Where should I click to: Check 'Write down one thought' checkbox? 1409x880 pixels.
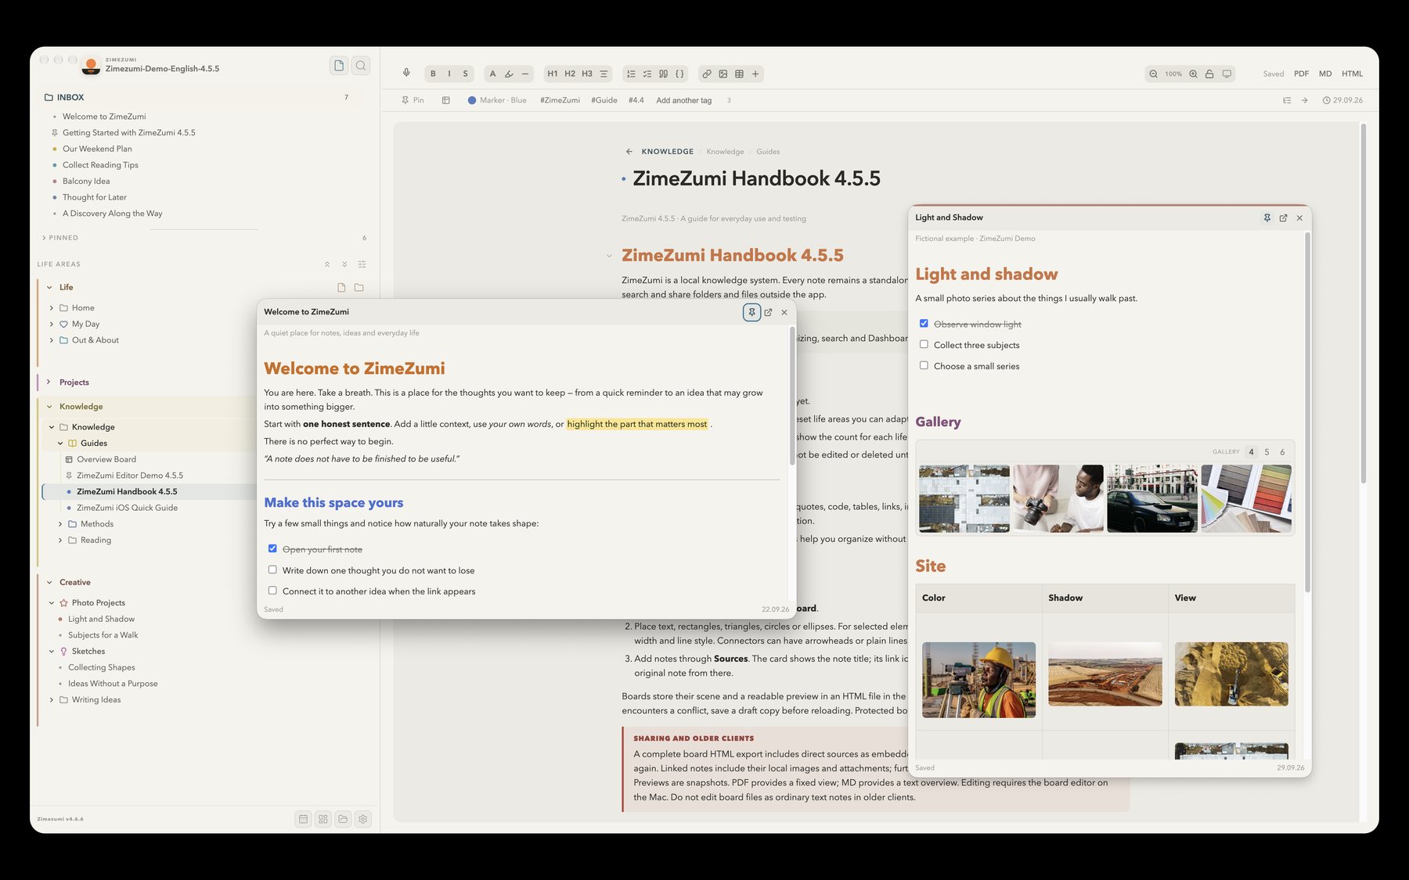[272, 569]
